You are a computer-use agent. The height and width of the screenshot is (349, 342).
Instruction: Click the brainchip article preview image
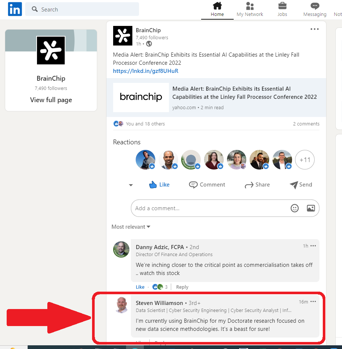pyautogui.click(x=141, y=97)
